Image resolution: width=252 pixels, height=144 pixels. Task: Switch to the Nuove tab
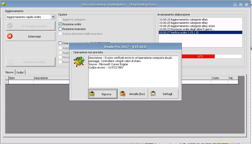[x=9, y=72]
